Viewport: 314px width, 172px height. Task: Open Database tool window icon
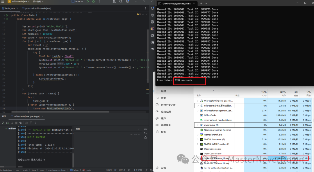tap(152, 22)
